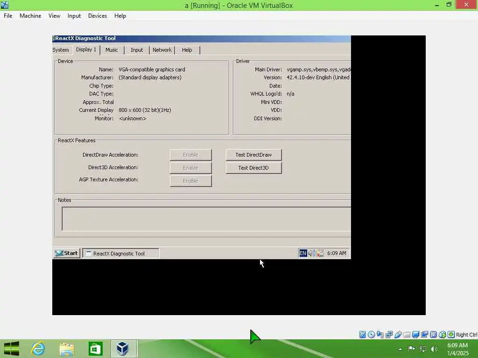Click the host volume tray icon
The width and height of the screenshot is (478, 358).
(434, 349)
